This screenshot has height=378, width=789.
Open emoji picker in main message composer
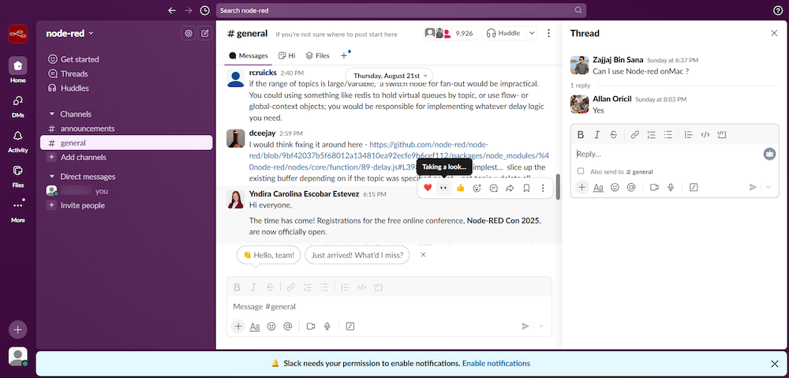pos(271,326)
